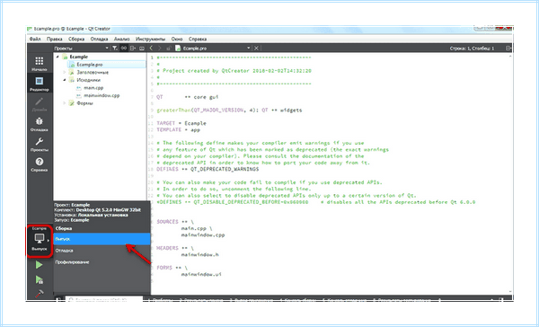The width and height of the screenshot is (539, 327).
Task: Click the Дизайн mode pencil icon
Action: 40,104
